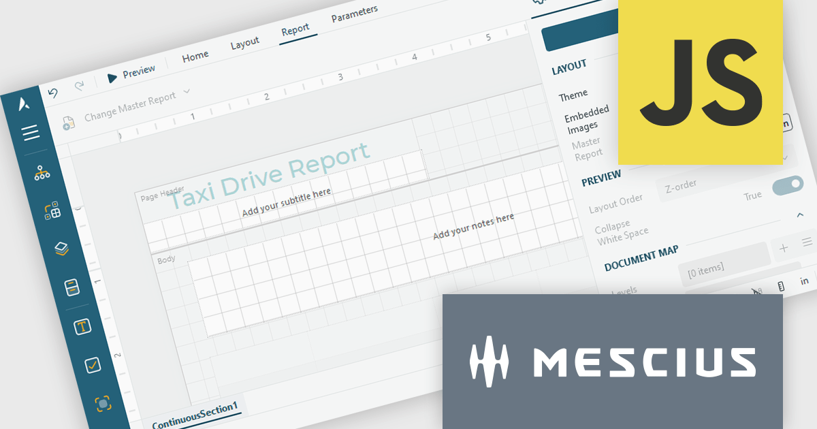This screenshot has width=817, height=429.
Task: Select the Taxi Drive Report title
Action: pos(269,176)
